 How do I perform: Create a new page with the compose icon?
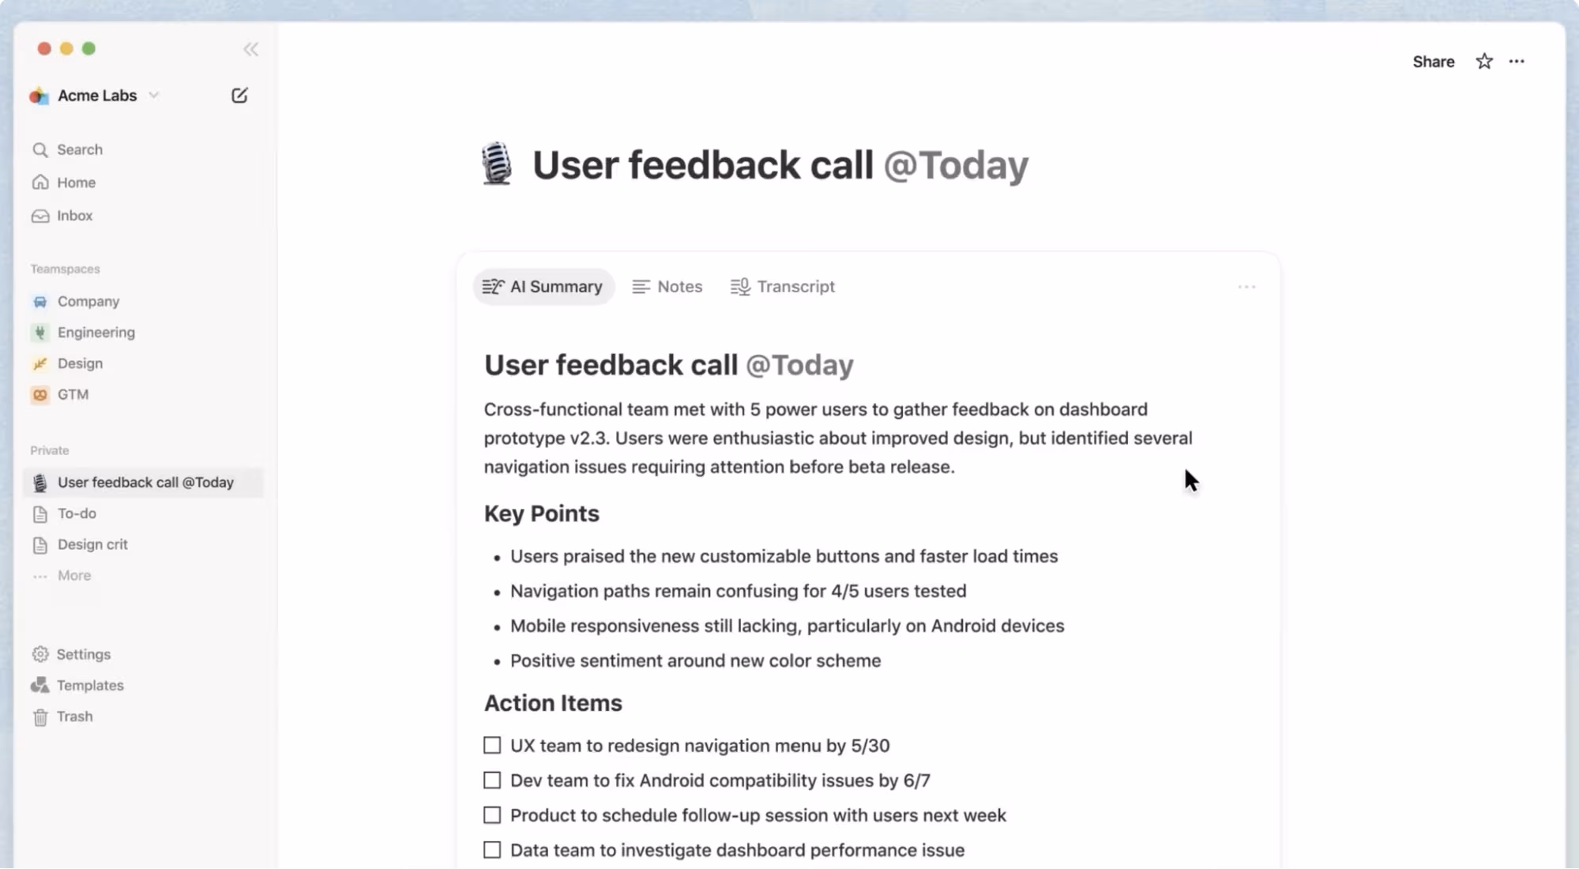click(240, 95)
